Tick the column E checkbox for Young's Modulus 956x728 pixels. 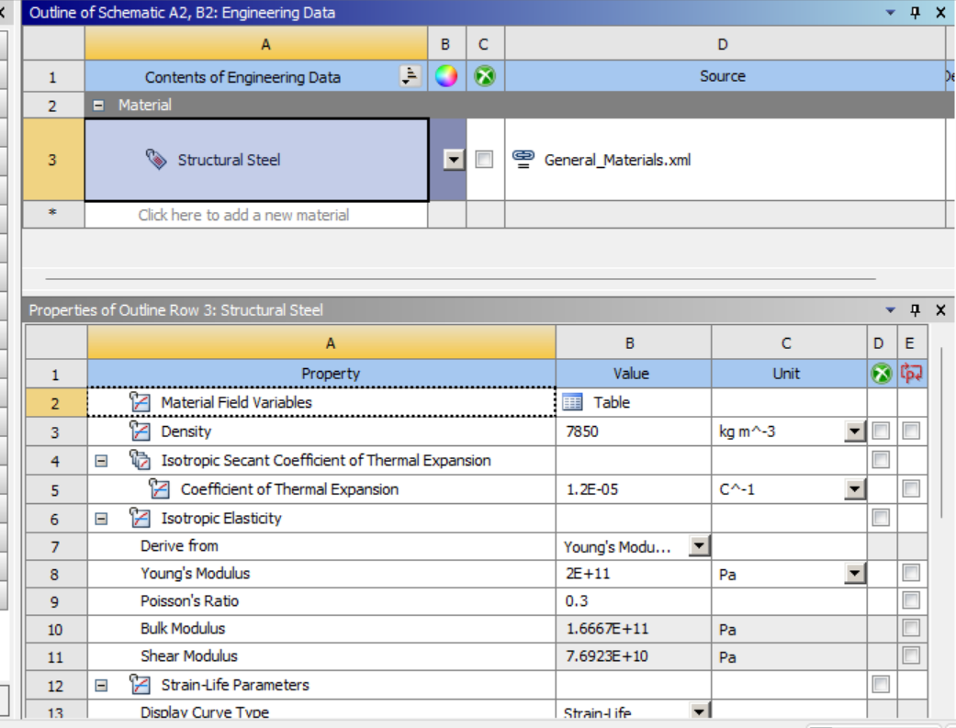pyautogui.click(x=912, y=573)
